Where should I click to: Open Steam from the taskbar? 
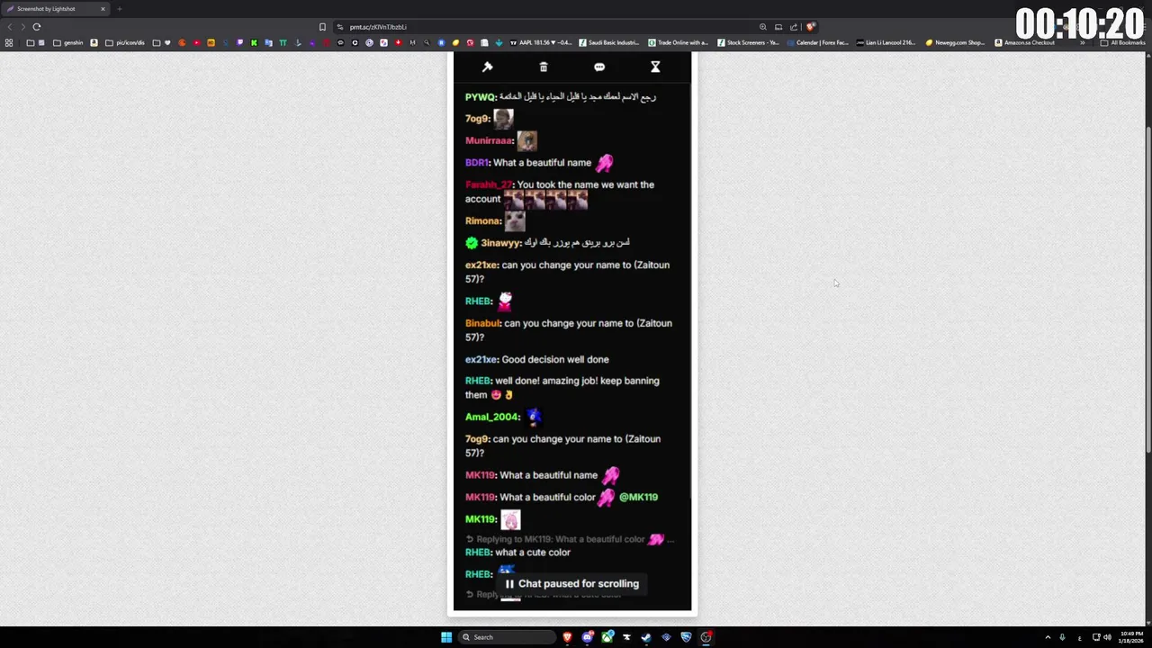[646, 637]
